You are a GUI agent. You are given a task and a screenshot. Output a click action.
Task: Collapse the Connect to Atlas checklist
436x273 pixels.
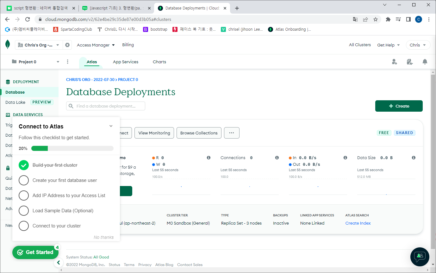[111, 126]
